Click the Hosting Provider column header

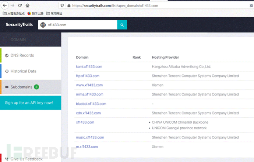click(x=165, y=57)
